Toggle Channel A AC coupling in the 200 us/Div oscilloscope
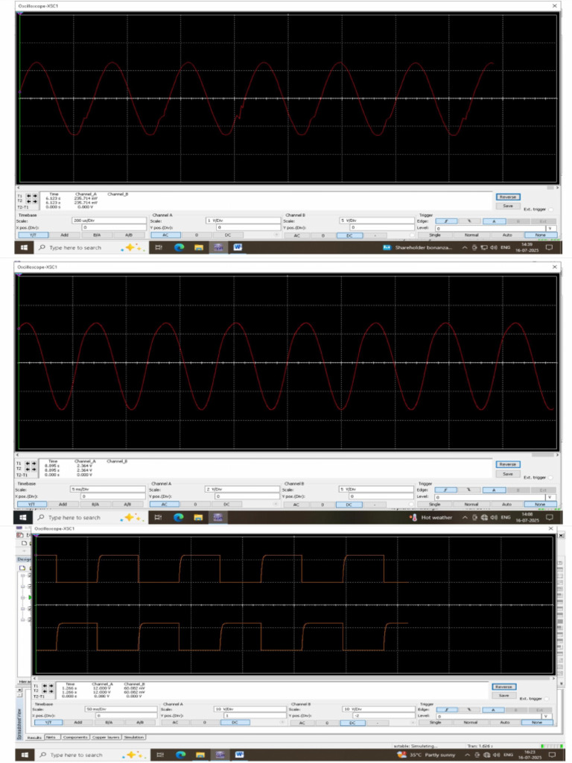This screenshot has height=763, width=572. click(x=165, y=235)
